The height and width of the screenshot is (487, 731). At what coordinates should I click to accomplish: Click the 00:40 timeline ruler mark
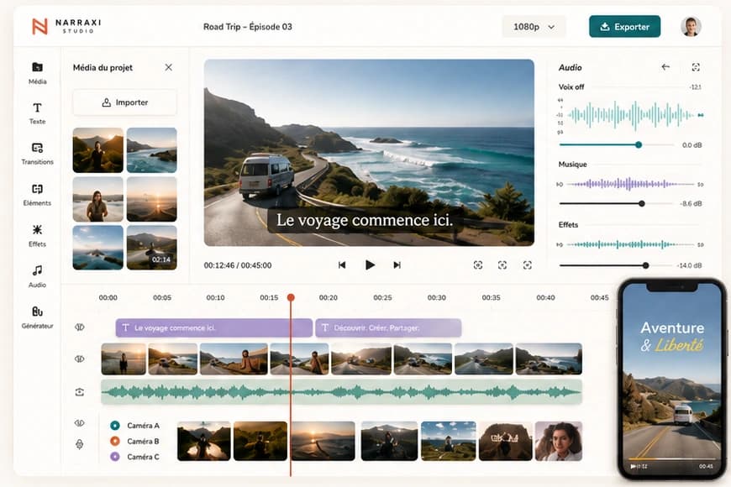(545, 297)
